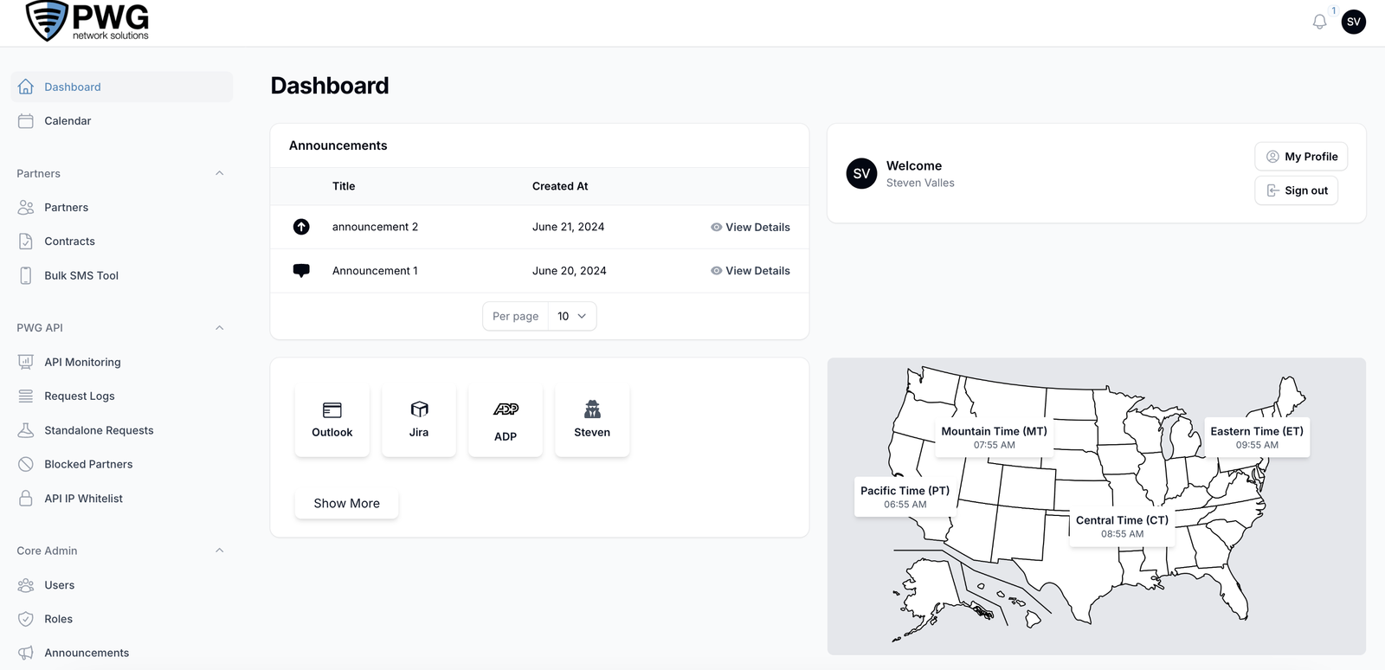Open Bulk SMS Tool from sidebar
Screen dimensions: 1385x670
pos(122,275)
